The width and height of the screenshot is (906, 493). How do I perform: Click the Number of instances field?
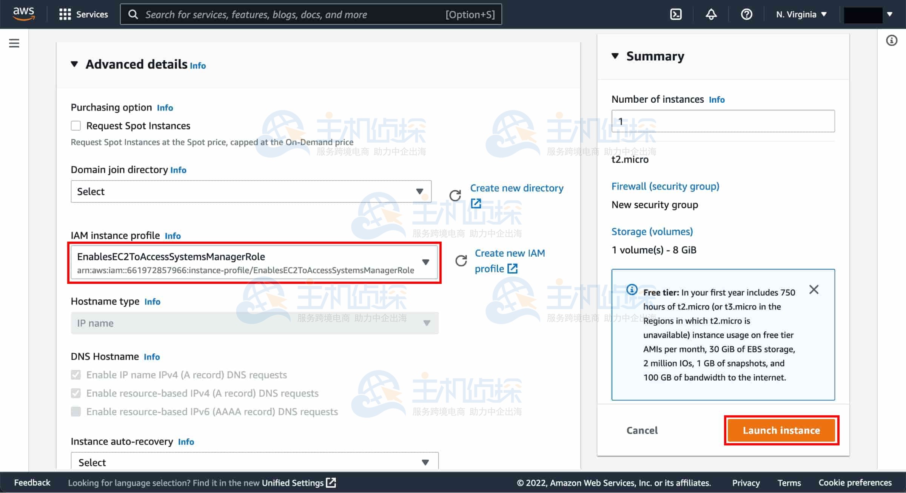point(723,121)
